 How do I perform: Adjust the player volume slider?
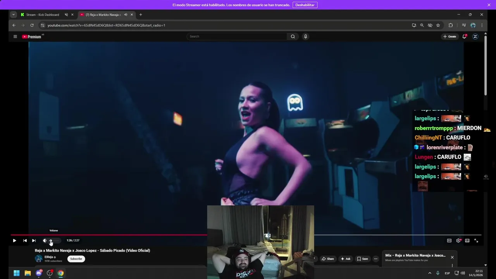click(54, 241)
